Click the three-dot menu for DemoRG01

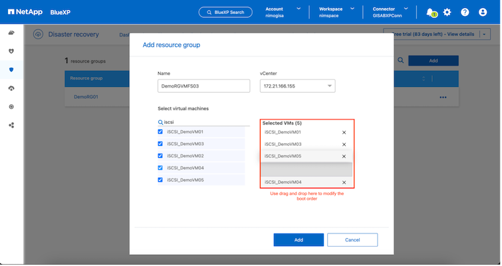(x=443, y=98)
